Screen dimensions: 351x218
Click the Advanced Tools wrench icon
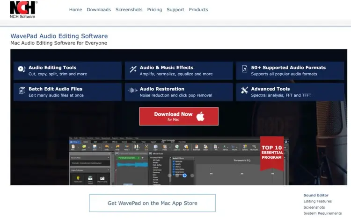pos(244,90)
